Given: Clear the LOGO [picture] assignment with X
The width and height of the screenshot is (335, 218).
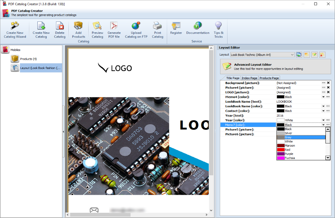Looking at the screenshot, I should 328,92.
